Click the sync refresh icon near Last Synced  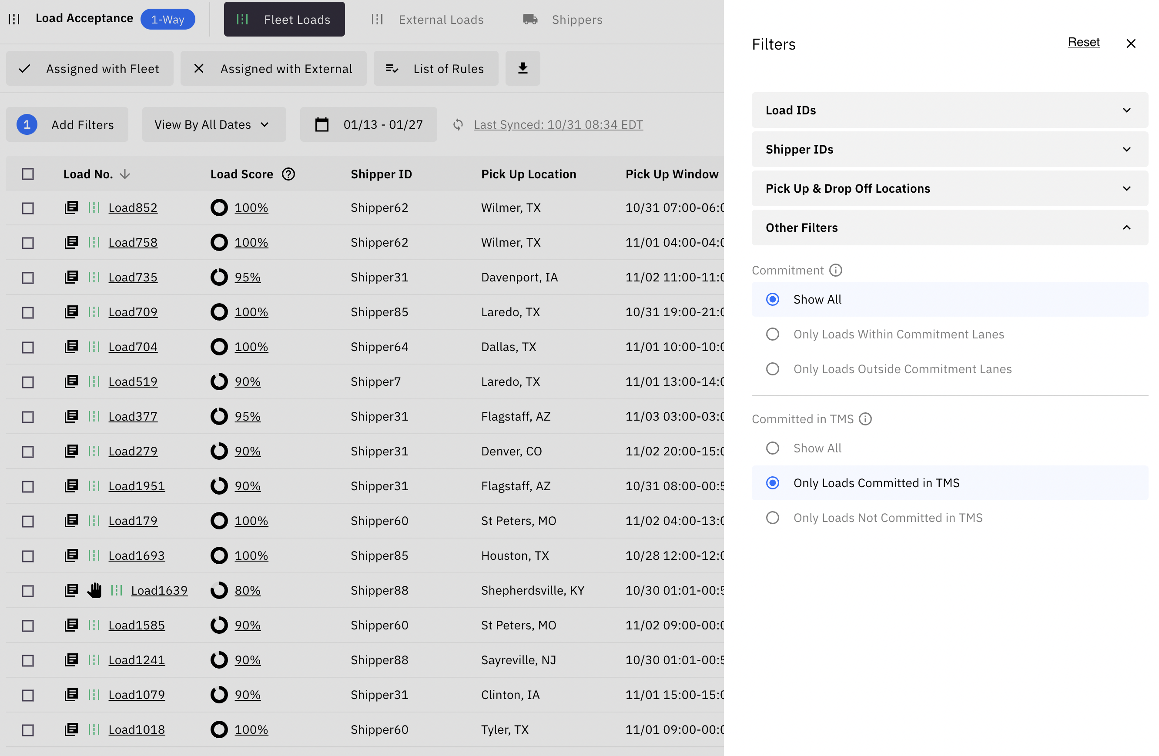(458, 124)
